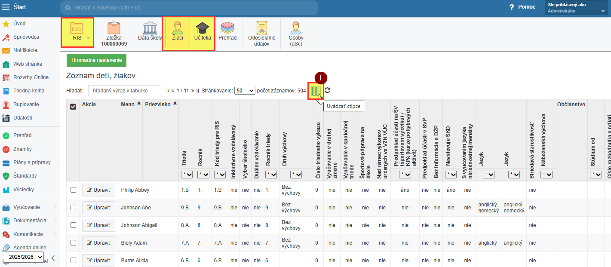This screenshot has width=611, height=267.
Task: Open the Prehľad stacked books icon
Action: click(227, 28)
